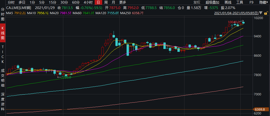Select the 15分 period
Screen dimensions: 270x116
coord(52,2)
